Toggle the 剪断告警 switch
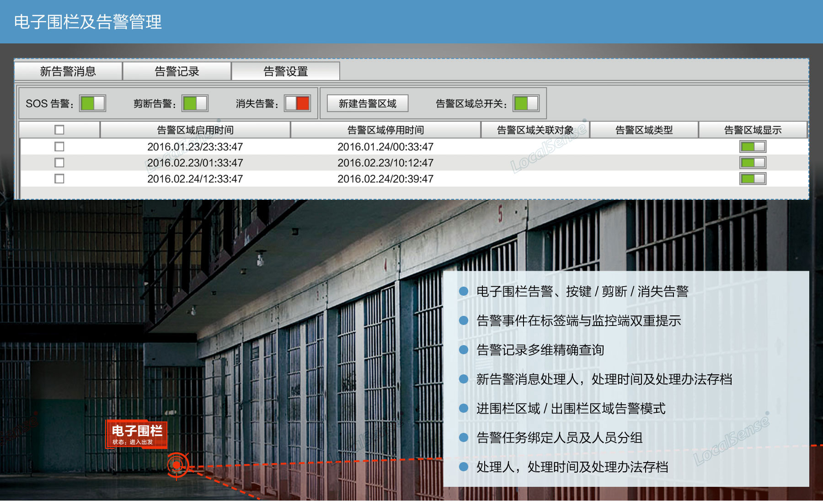Screen dimensions: 823x501 click(195, 103)
